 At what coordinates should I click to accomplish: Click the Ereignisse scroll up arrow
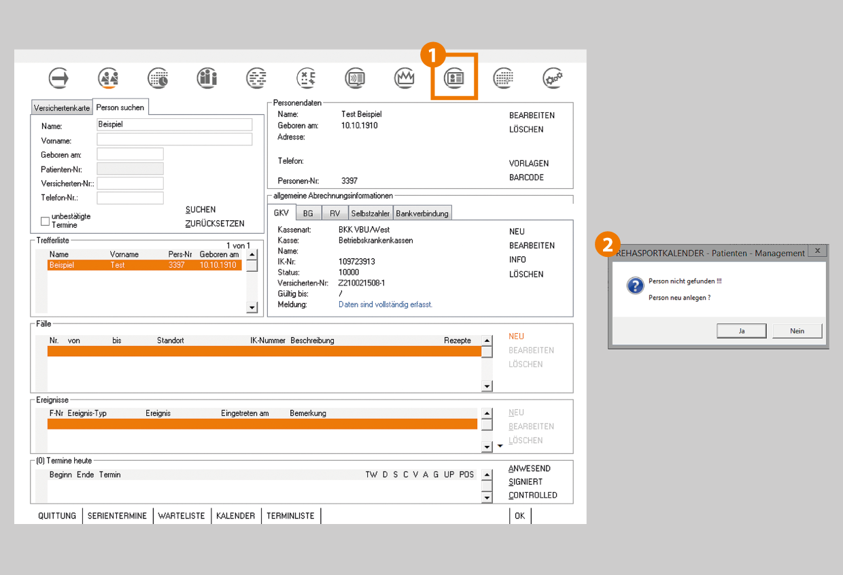487,413
